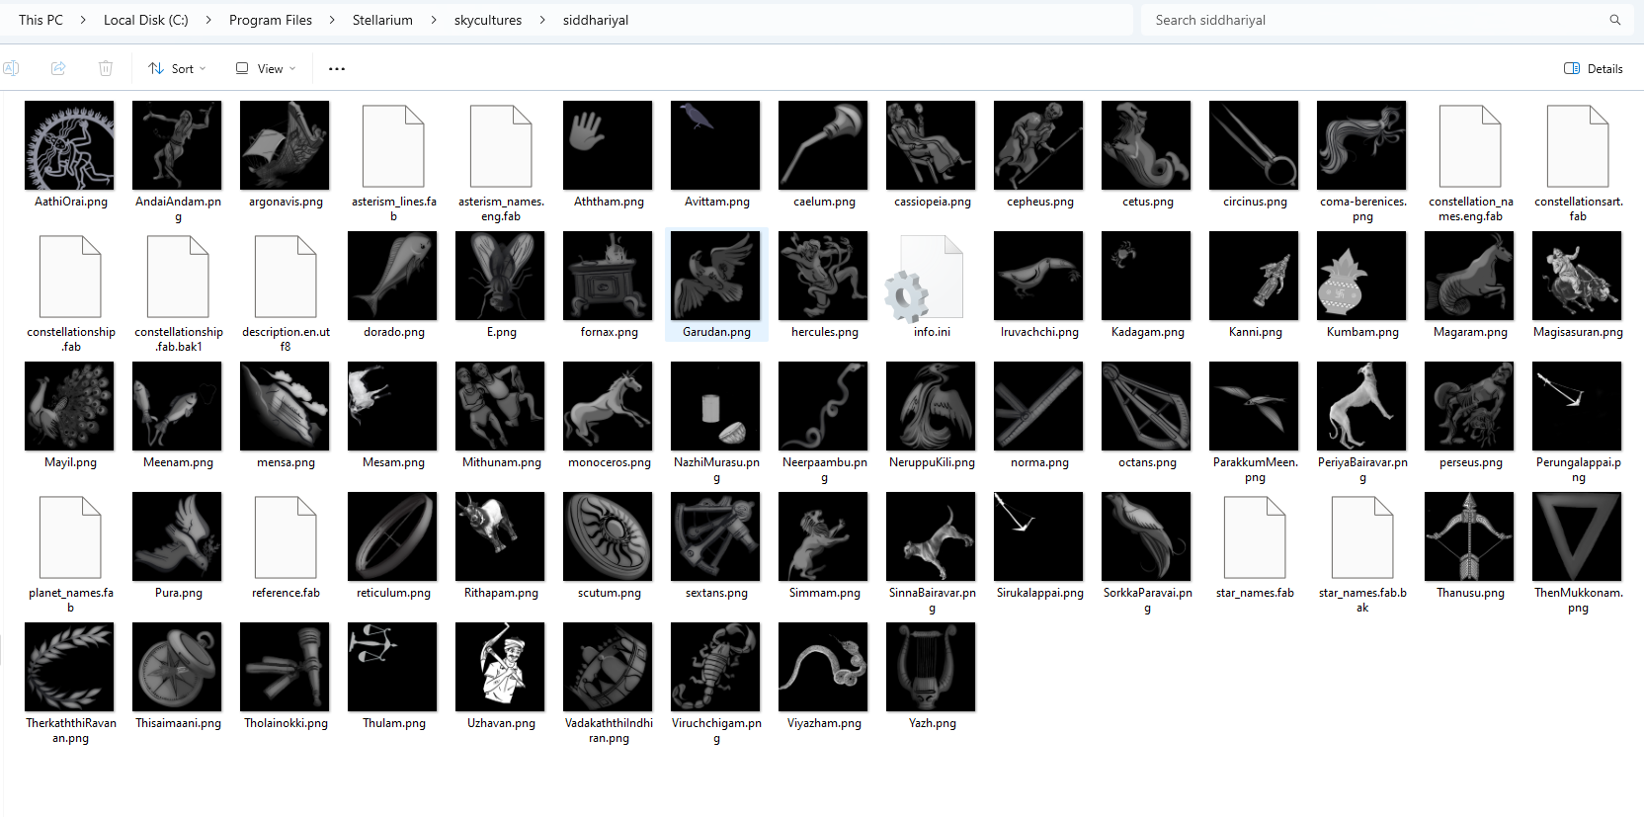Select the Viruchchigam.png scorpion thumbnail
The height and width of the screenshot is (817, 1644).
click(x=715, y=667)
